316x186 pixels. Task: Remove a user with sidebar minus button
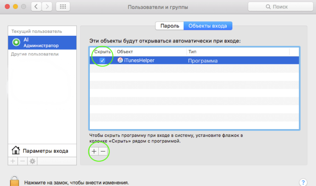(23, 161)
